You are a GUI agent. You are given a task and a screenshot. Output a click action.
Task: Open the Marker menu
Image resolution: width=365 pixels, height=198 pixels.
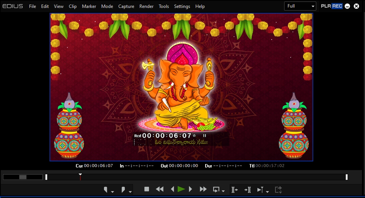tap(89, 6)
